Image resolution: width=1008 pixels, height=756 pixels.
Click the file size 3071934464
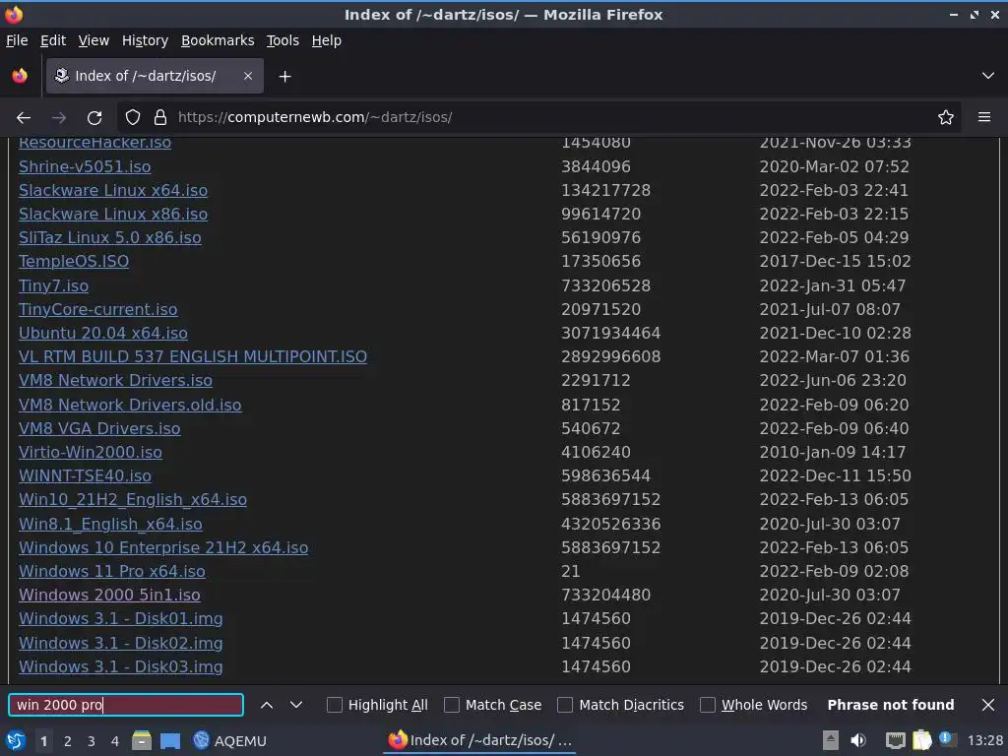coord(610,334)
